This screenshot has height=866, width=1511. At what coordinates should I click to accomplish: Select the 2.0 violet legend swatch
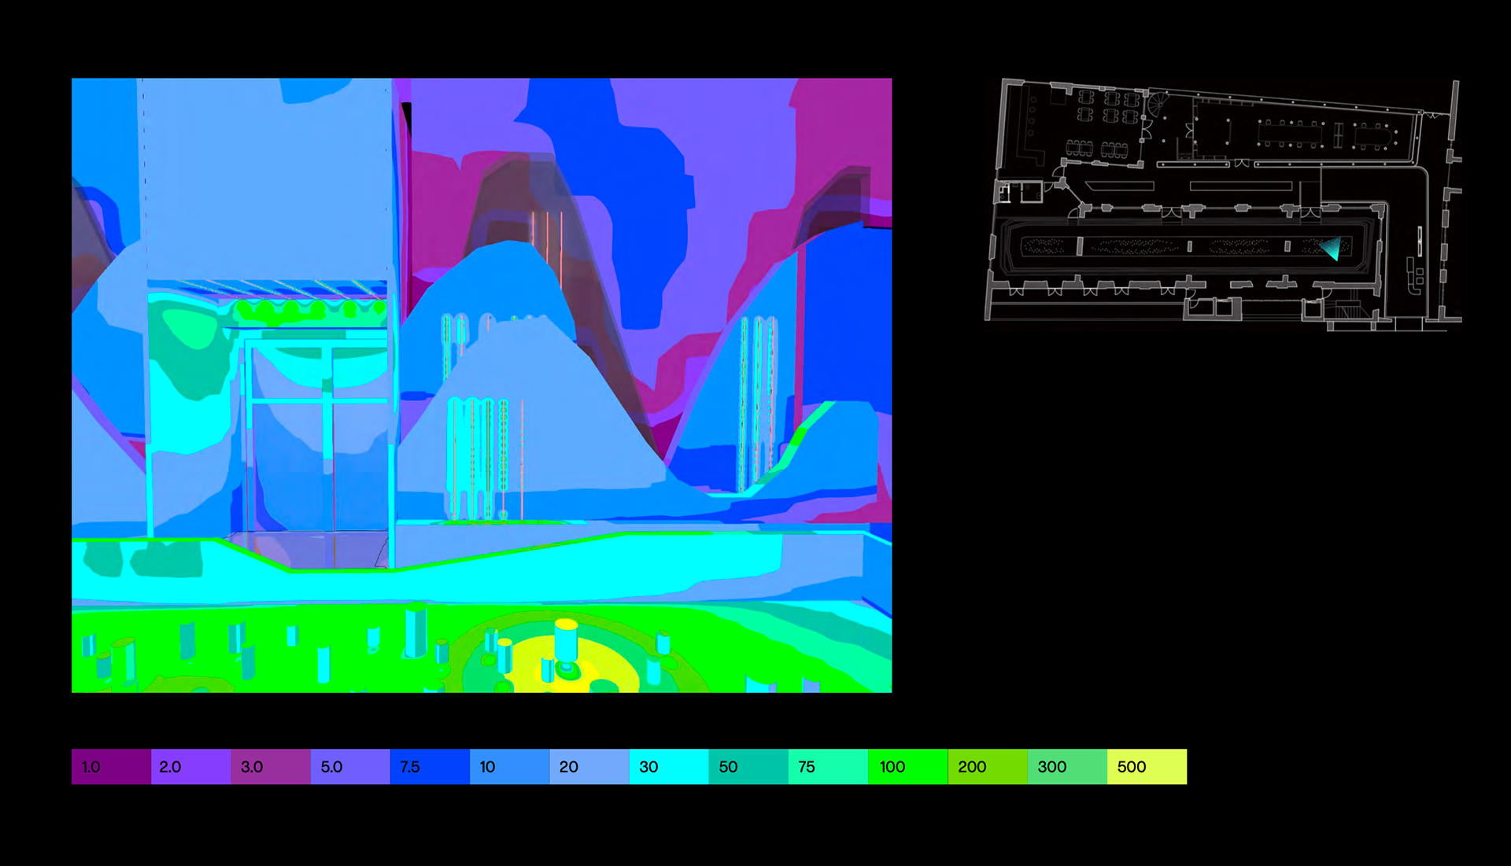[x=190, y=766]
